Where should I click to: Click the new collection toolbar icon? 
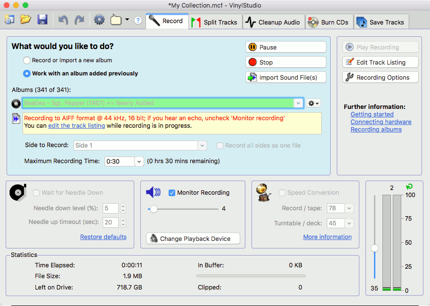click(x=9, y=20)
